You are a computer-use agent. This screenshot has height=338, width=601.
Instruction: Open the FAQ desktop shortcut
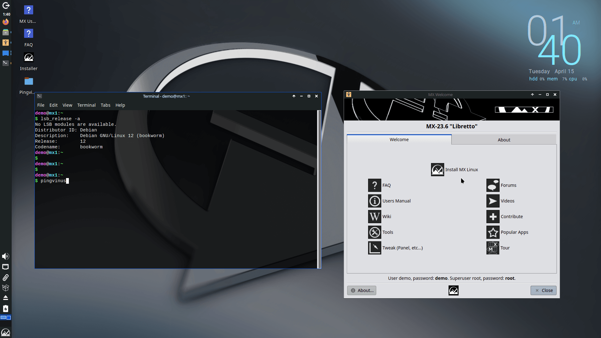tap(28, 38)
